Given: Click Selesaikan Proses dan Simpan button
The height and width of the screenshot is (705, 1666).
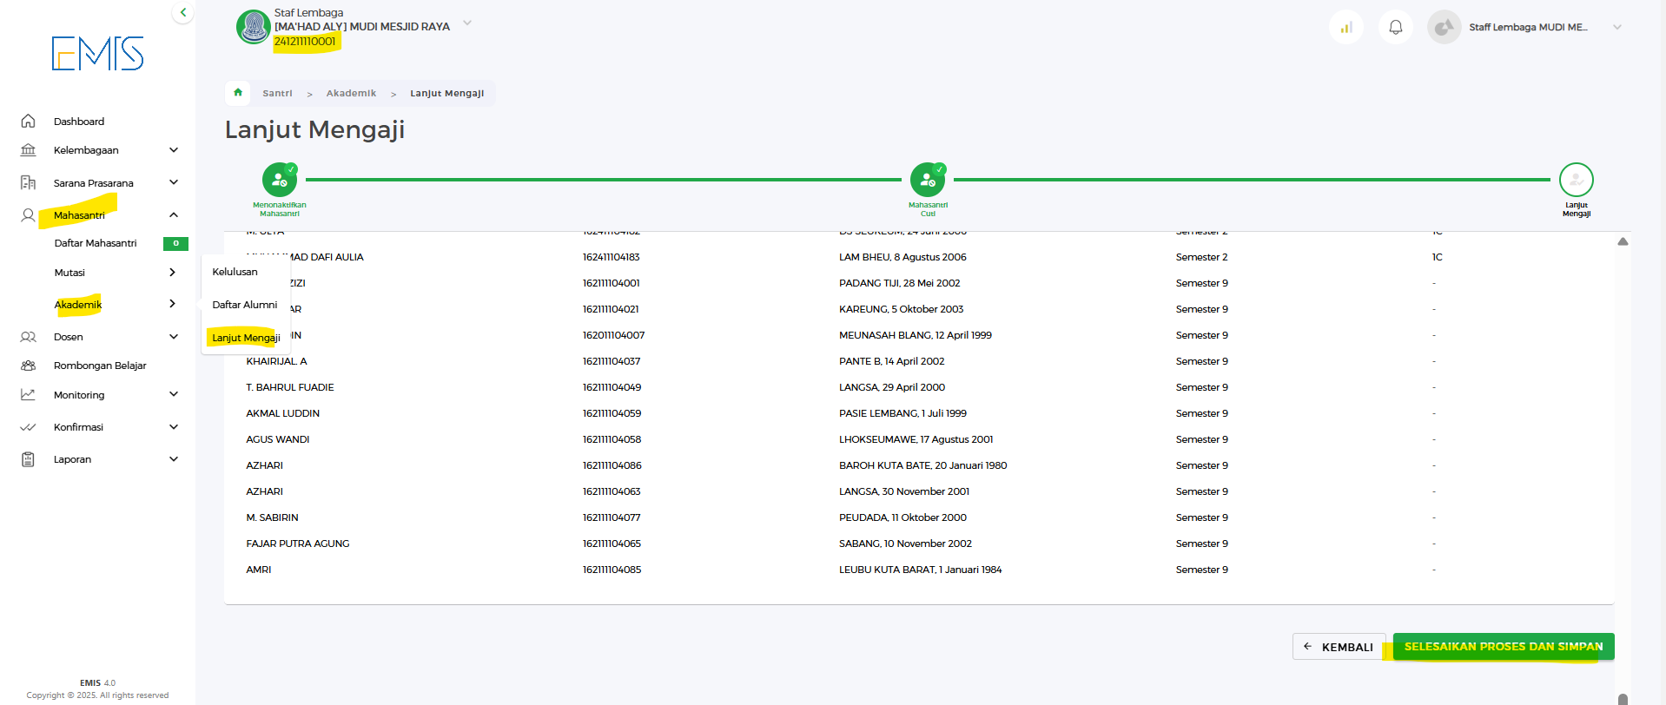Looking at the screenshot, I should [x=1503, y=647].
